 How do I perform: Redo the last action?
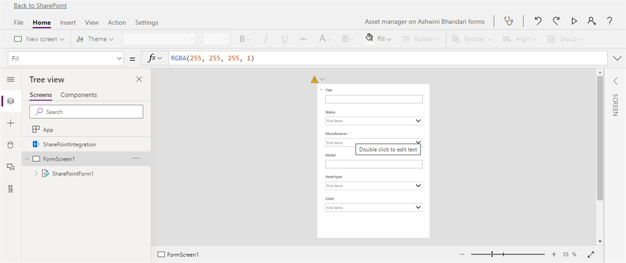coord(556,21)
